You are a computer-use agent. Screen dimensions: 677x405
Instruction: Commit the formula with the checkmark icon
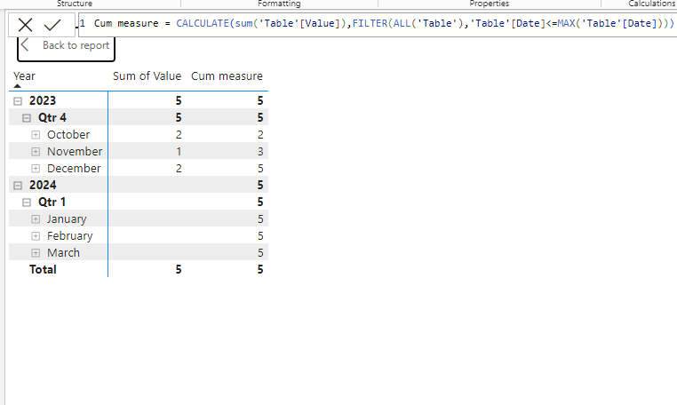(x=52, y=25)
